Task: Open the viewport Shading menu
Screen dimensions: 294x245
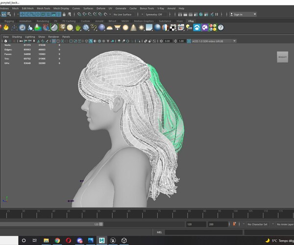Action: [x=17, y=37]
